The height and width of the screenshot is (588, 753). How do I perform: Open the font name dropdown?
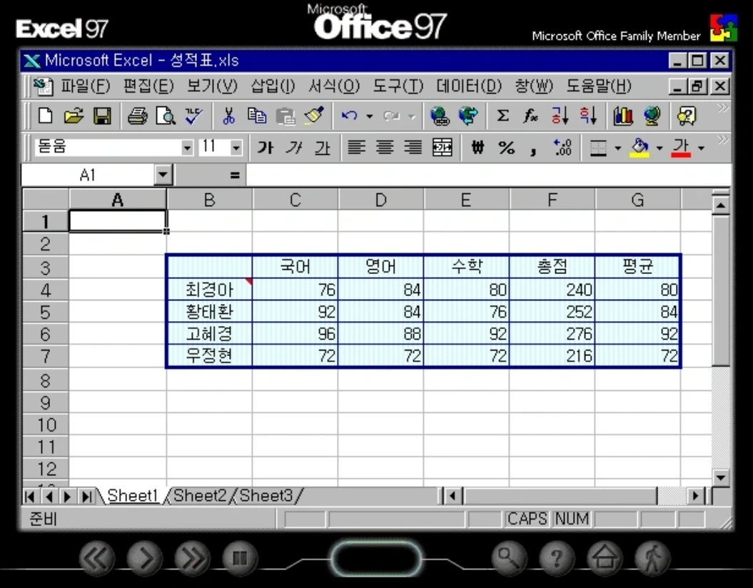click(188, 148)
